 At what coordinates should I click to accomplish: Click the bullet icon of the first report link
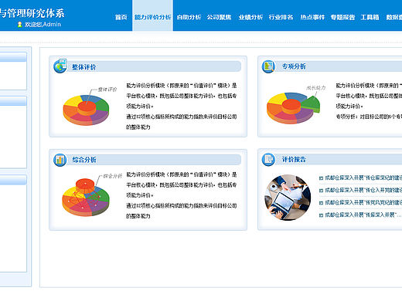coord(321,178)
